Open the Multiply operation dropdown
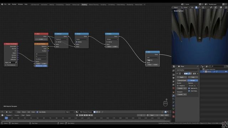The image size is (228, 128). [112, 39]
